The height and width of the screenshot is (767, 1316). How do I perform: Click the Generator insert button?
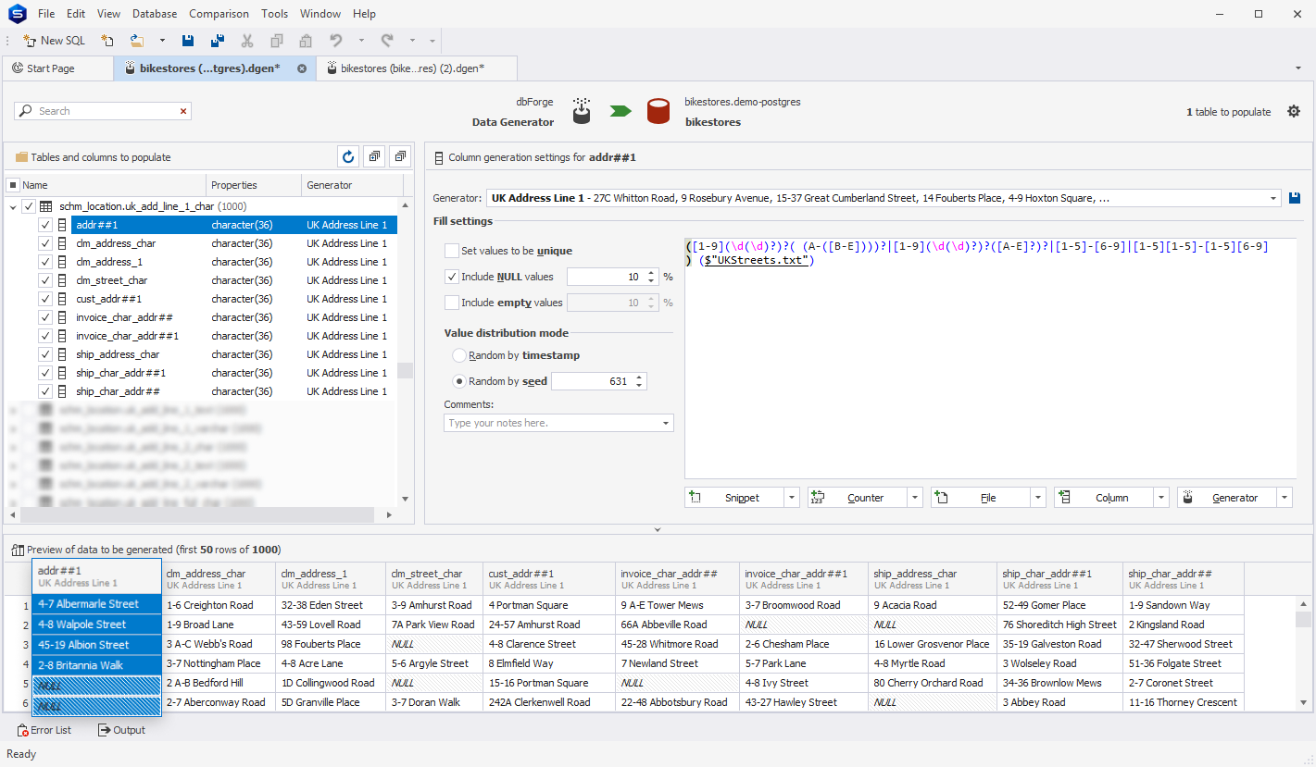1227,498
